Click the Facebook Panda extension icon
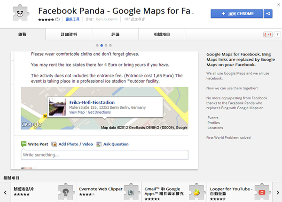282x202 pixels. point(16,14)
